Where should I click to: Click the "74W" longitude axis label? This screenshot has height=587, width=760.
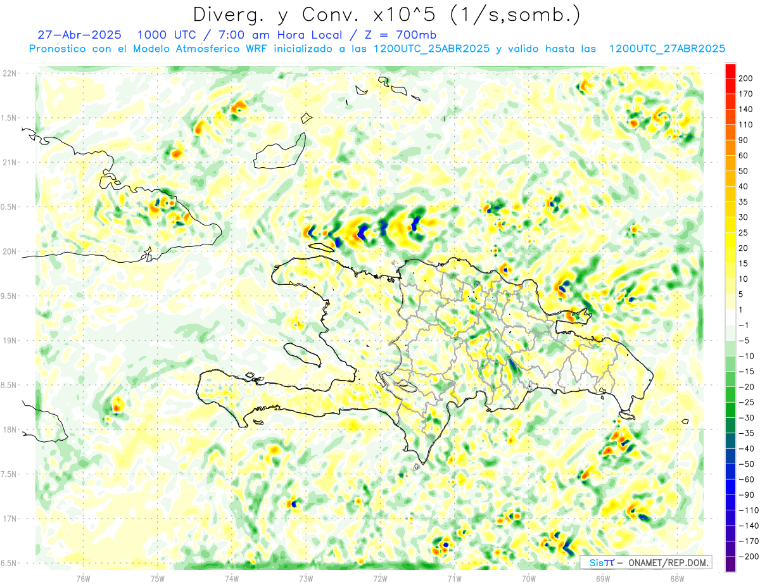pos(232,578)
